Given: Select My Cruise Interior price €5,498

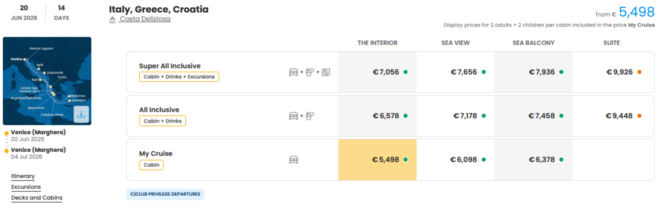Looking at the screenshot, I should click(x=377, y=160).
